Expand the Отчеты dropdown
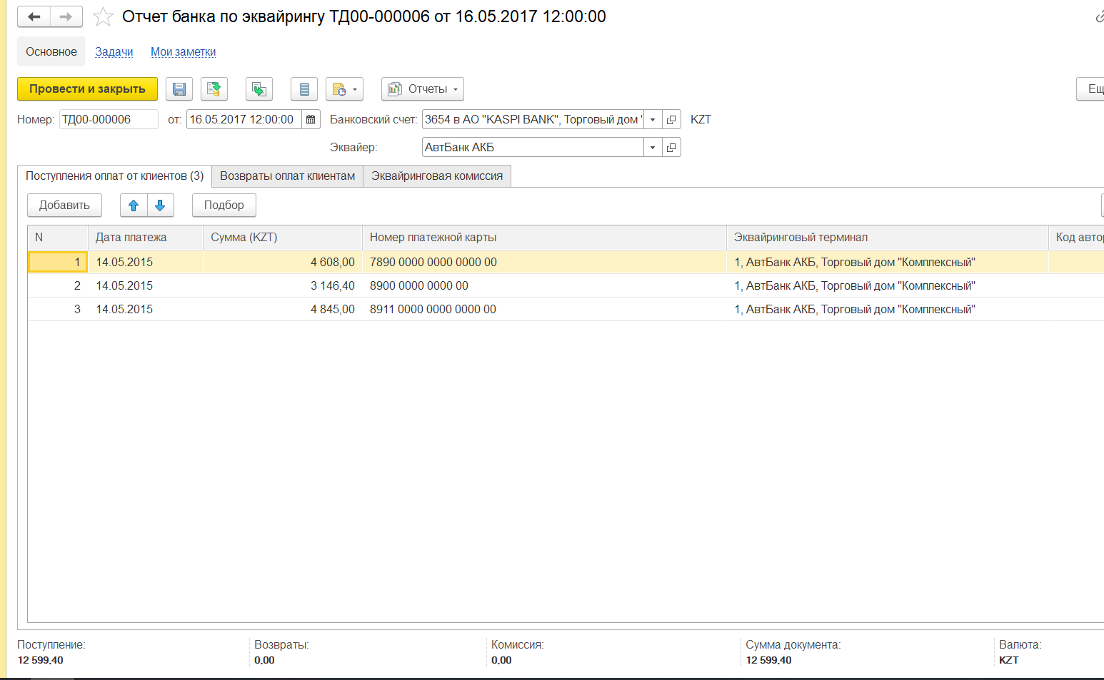The height and width of the screenshot is (680, 1104). [423, 89]
